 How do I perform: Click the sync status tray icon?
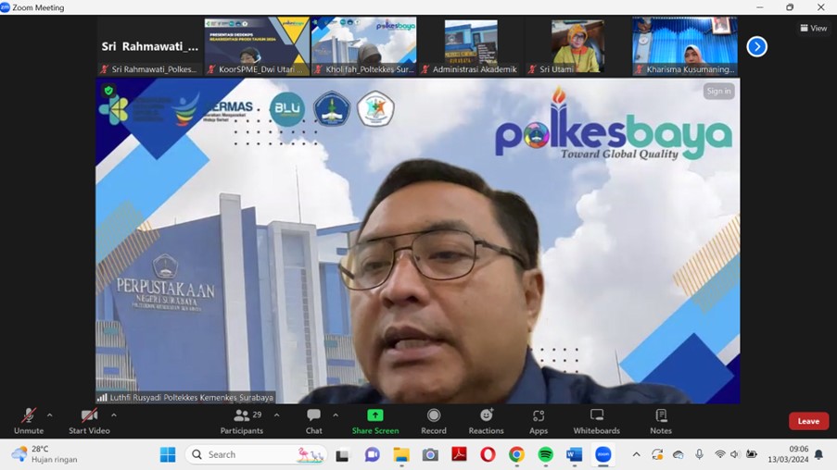(x=657, y=454)
